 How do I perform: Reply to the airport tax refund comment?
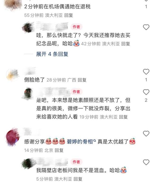69,15
